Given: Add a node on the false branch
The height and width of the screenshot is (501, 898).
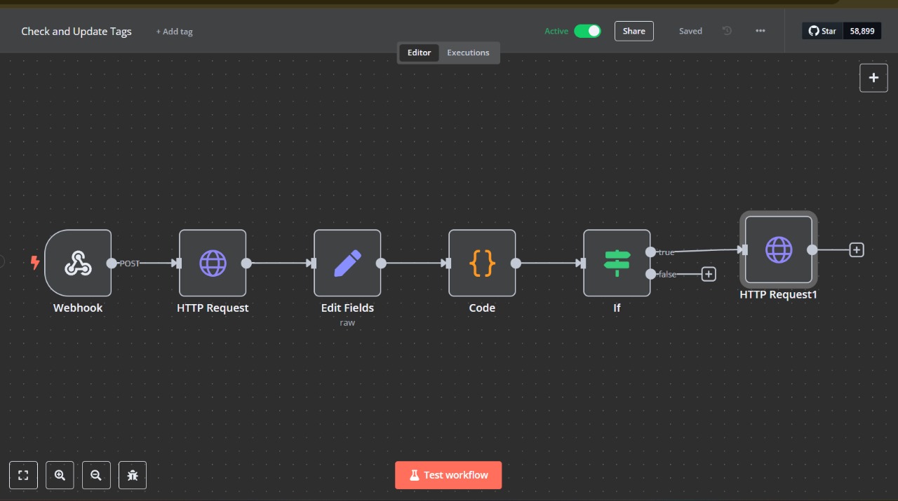Looking at the screenshot, I should click(709, 274).
